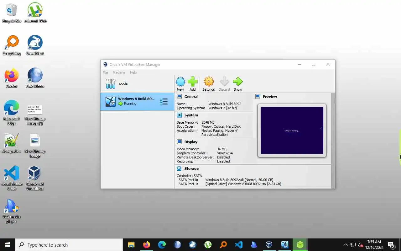The height and width of the screenshot is (251, 401).
Task: Click the uTorrent taskbar icon
Action: pyautogui.click(x=208, y=245)
